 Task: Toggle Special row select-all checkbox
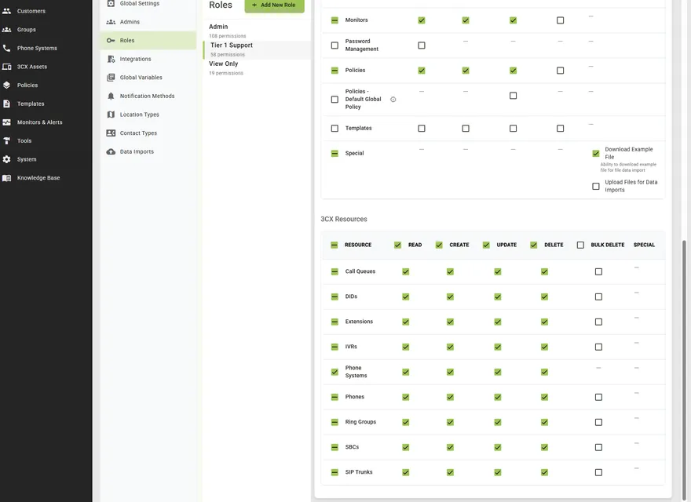coord(335,153)
